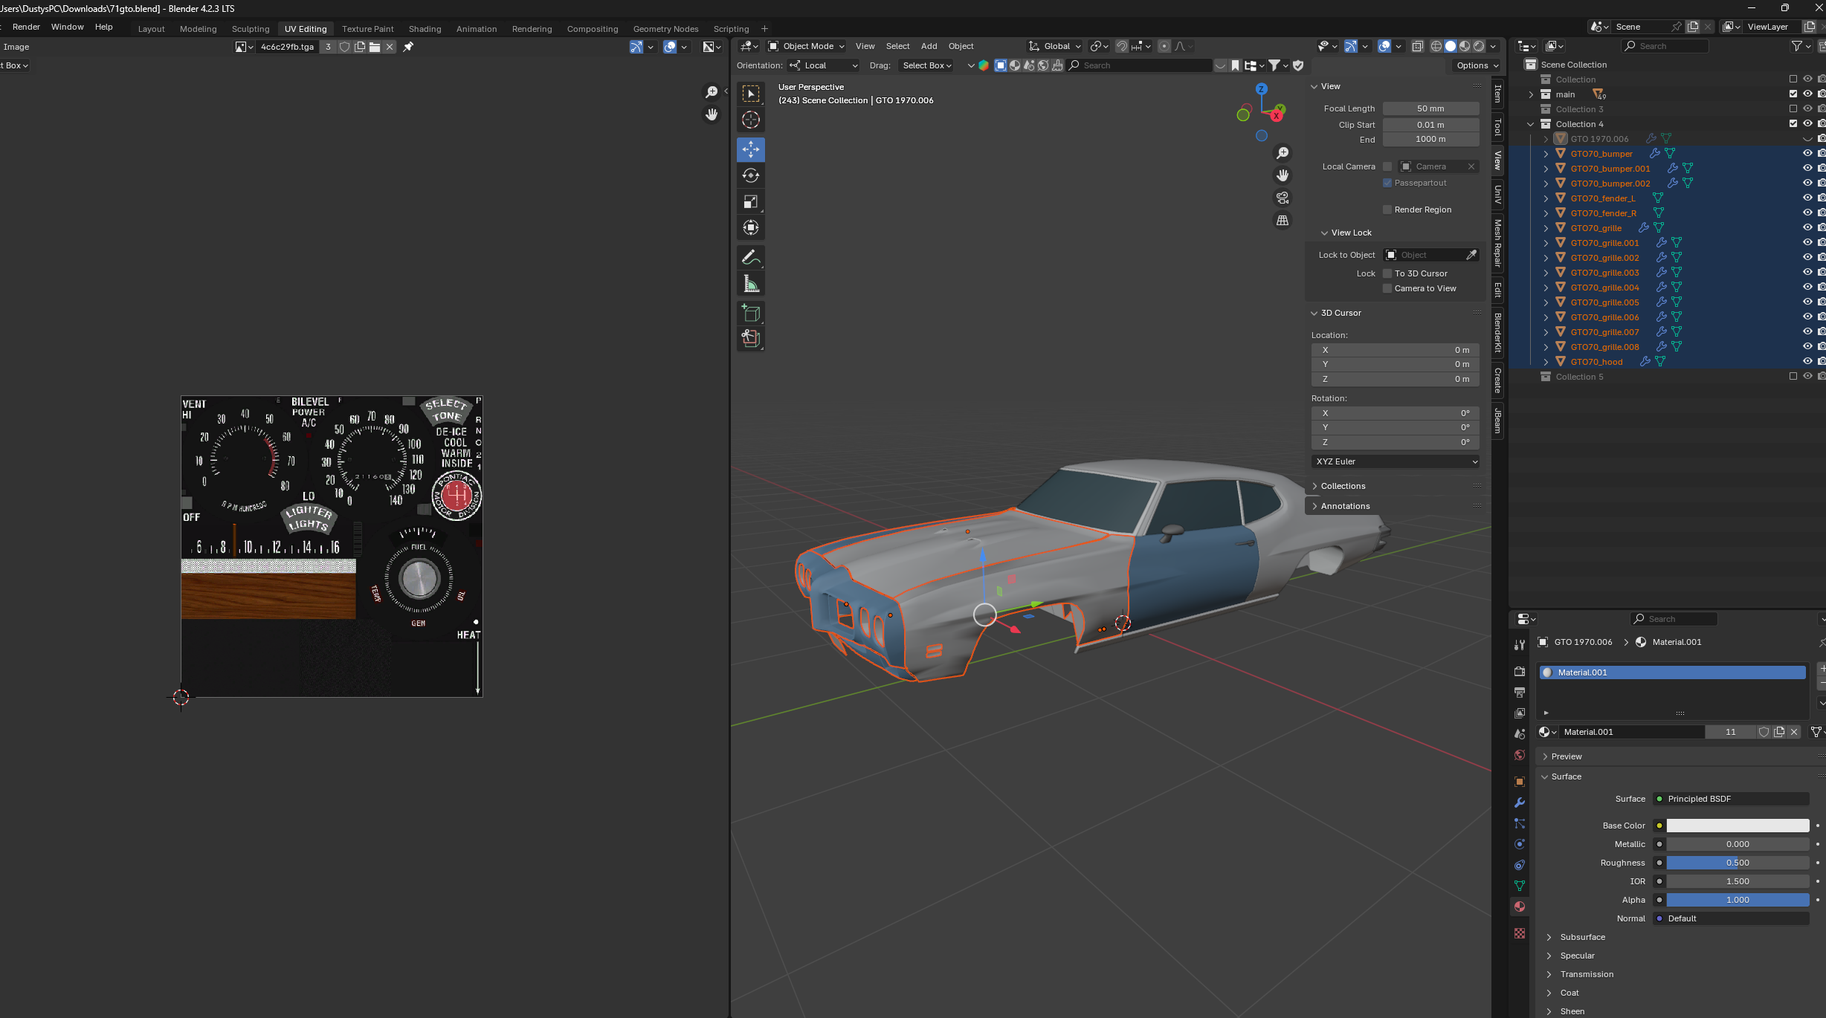The height and width of the screenshot is (1018, 1826).
Task: Click the Clip Start value field
Action: [x=1430, y=125]
